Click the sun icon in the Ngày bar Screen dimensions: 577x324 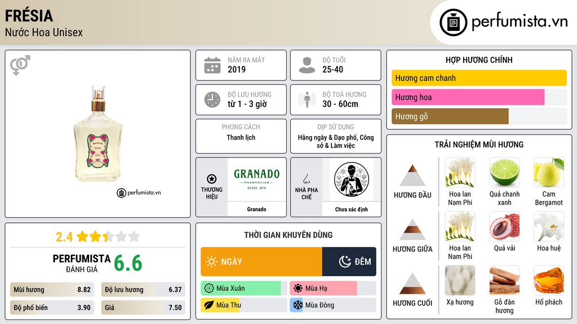(x=212, y=262)
